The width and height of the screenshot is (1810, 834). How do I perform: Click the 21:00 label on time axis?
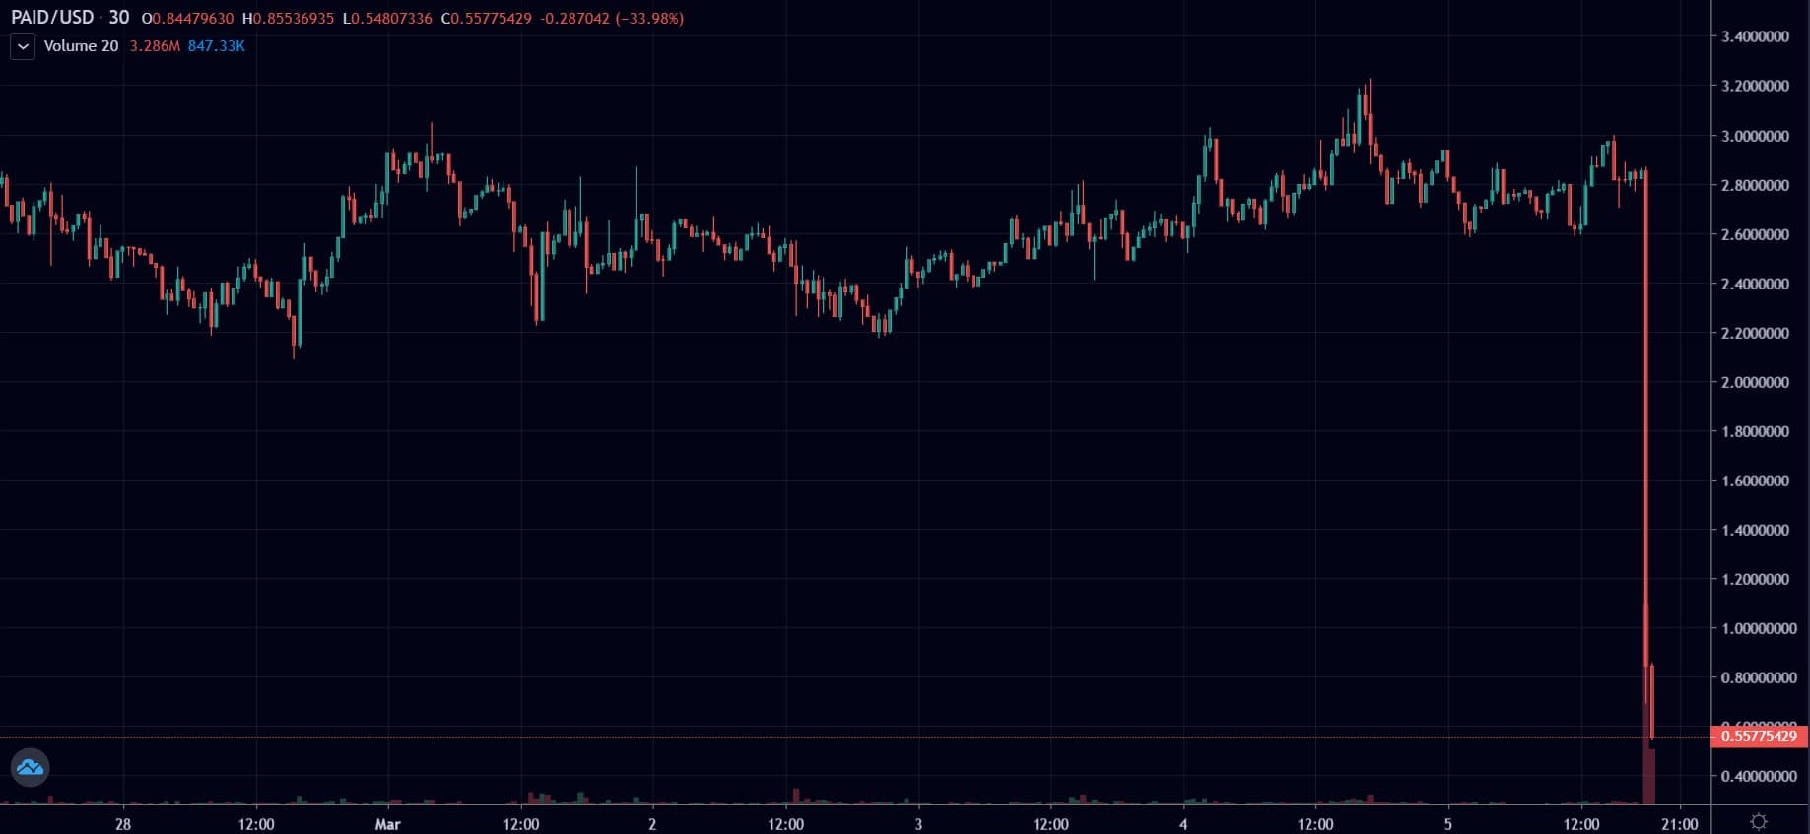coord(1681,824)
